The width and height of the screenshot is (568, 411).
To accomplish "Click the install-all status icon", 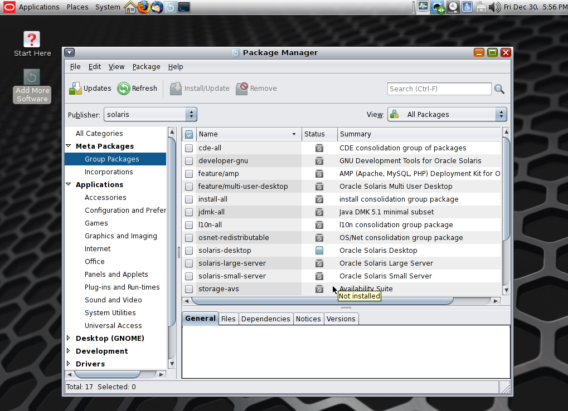I will point(319,199).
